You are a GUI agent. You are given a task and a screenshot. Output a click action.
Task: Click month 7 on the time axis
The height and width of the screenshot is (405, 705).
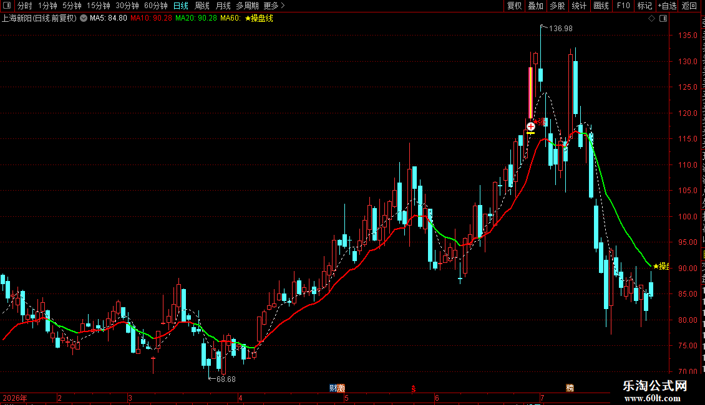(542, 398)
